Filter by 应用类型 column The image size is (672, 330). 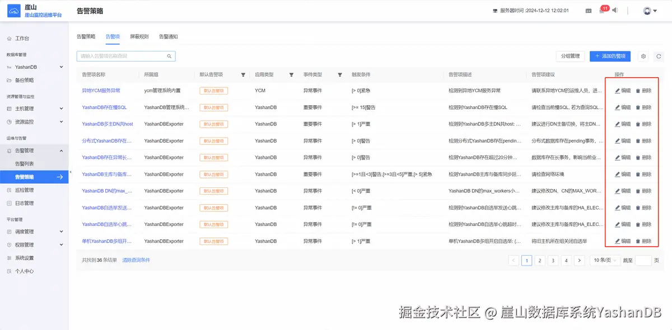(x=291, y=75)
